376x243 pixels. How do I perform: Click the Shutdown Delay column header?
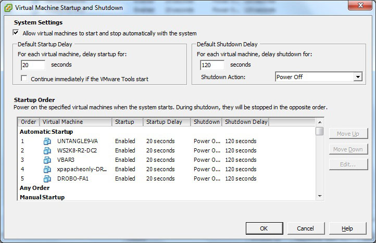coord(245,122)
